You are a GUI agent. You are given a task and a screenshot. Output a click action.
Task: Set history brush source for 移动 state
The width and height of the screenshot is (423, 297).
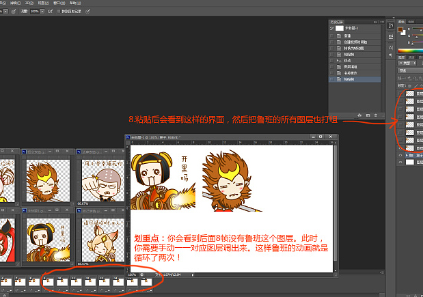[x=331, y=61]
